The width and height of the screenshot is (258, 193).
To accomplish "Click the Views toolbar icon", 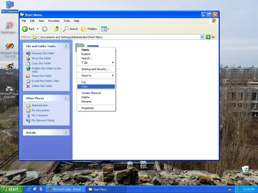I will tap(104, 29).
